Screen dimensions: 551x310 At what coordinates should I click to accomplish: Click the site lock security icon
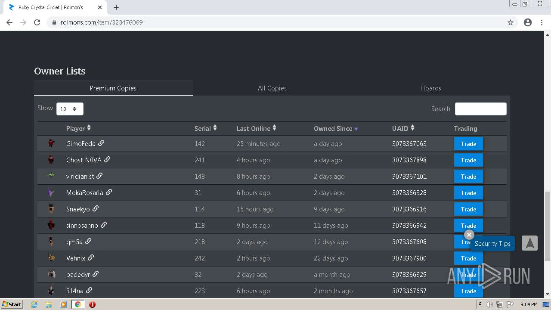[54, 22]
